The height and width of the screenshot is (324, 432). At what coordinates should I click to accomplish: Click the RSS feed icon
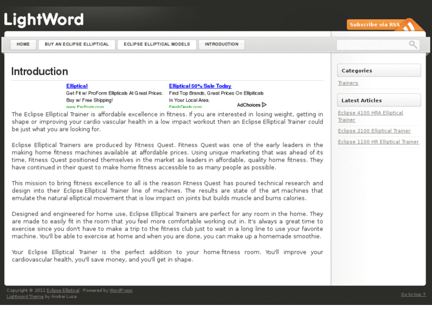point(410,26)
